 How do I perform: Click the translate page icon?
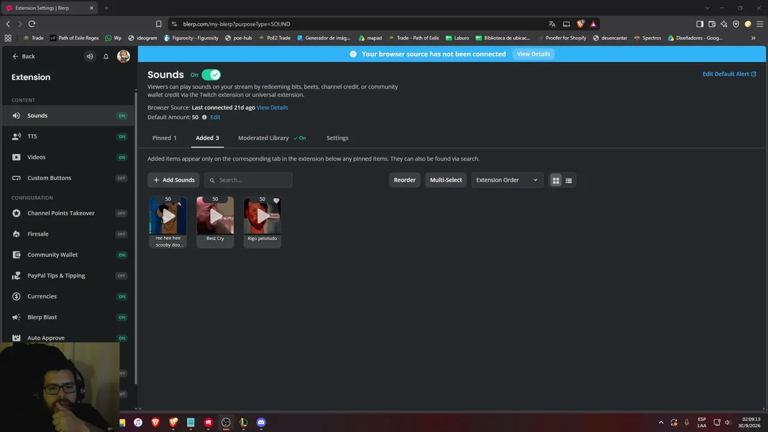(552, 24)
